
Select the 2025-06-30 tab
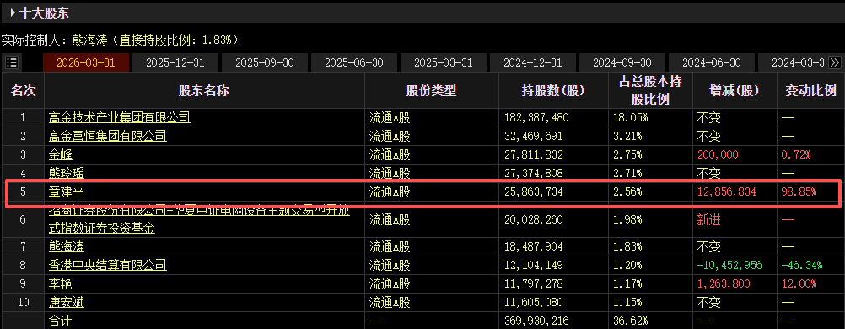pyautogui.click(x=354, y=62)
